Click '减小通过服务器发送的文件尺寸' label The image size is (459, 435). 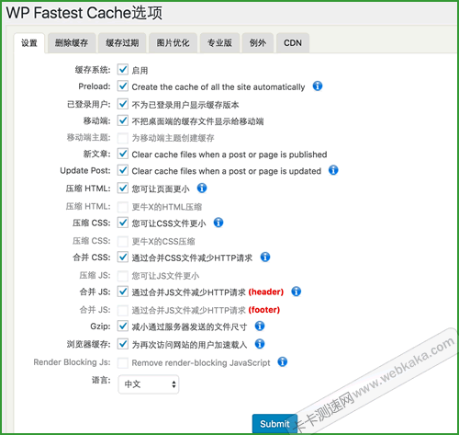(189, 327)
